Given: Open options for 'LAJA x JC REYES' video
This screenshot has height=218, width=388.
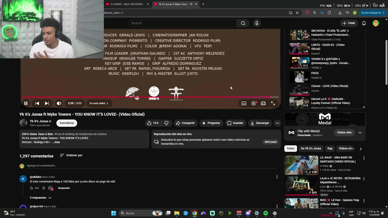Looking at the screenshot, I should tap(364, 179).
